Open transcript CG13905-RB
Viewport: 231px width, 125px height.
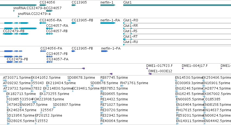click(x=82, y=20)
